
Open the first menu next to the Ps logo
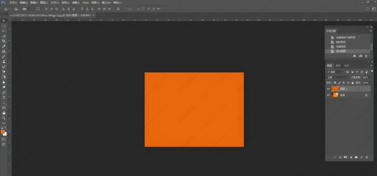(x=13, y=3)
